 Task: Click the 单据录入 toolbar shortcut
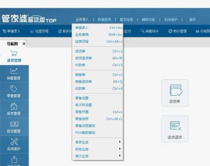[x=11, y=31]
